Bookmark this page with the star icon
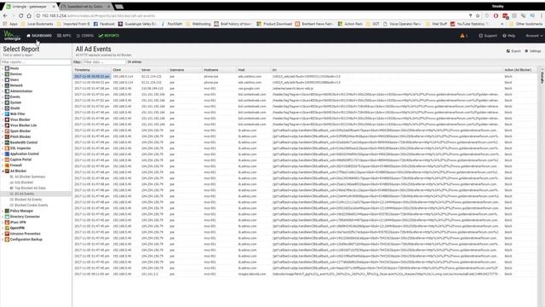 [478, 15]
